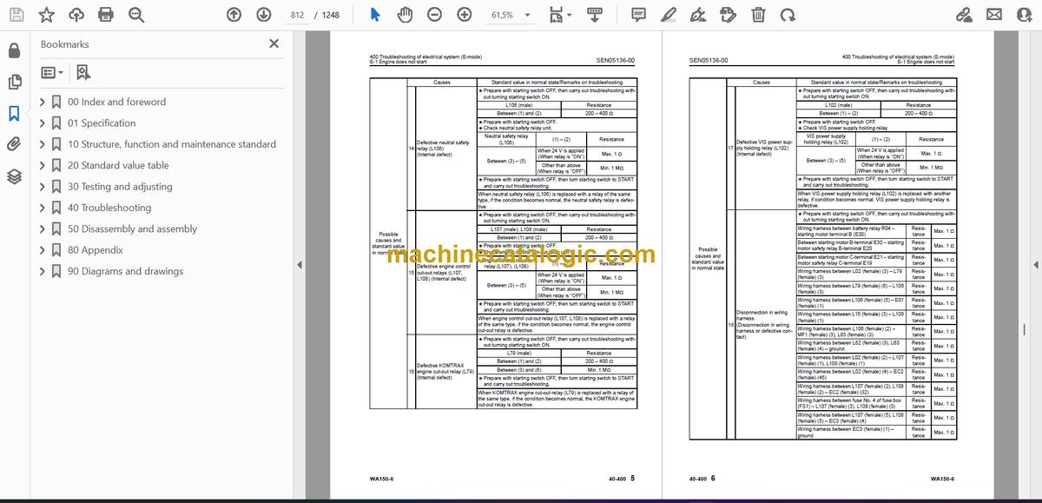Image resolution: width=1042 pixels, height=503 pixels.
Task: Click the zoom in plus icon
Action: pyautogui.click(x=465, y=15)
